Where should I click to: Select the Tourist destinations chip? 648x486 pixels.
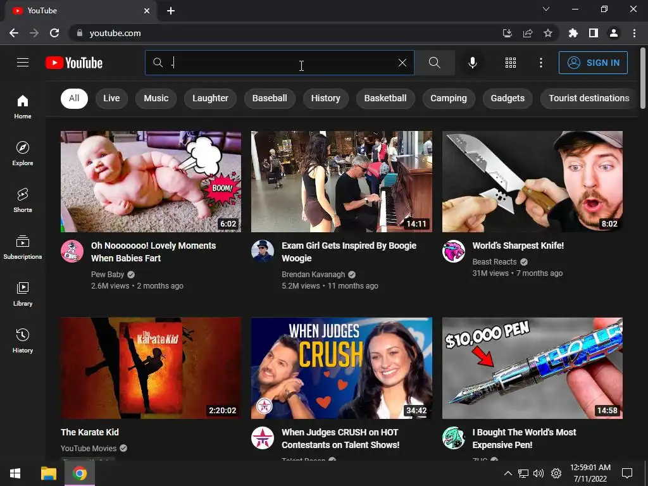coord(589,98)
